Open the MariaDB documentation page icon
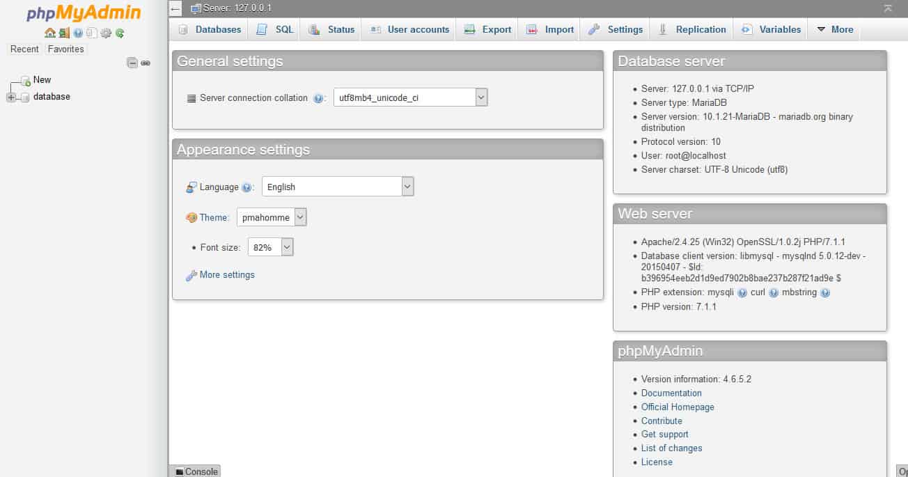 click(x=91, y=33)
